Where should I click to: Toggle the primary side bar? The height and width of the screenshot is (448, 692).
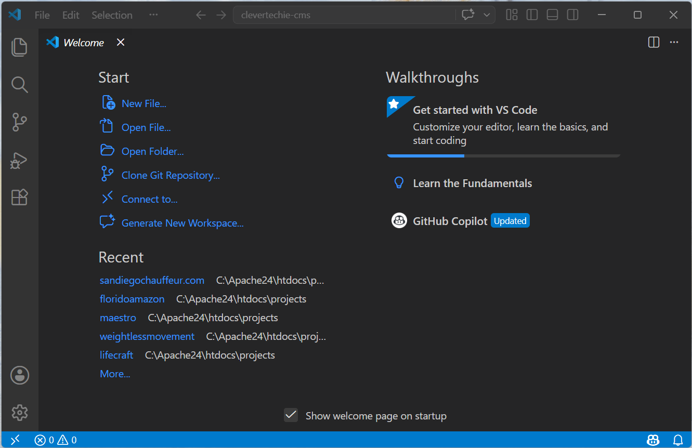click(532, 15)
